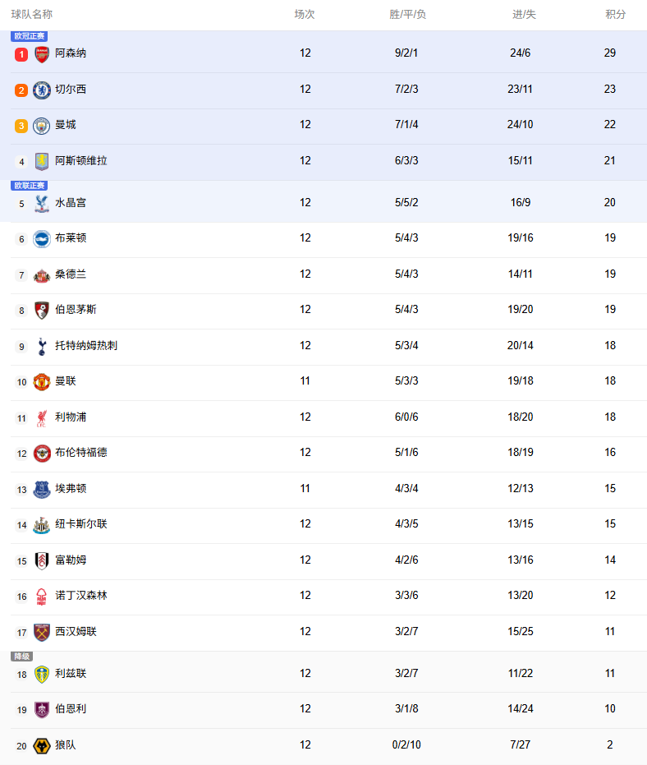
Task: Click the Chelsea club badge
Action: [42, 90]
